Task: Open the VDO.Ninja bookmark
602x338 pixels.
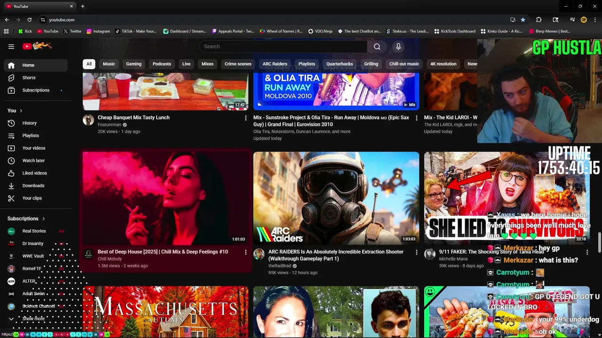Action: click(320, 31)
